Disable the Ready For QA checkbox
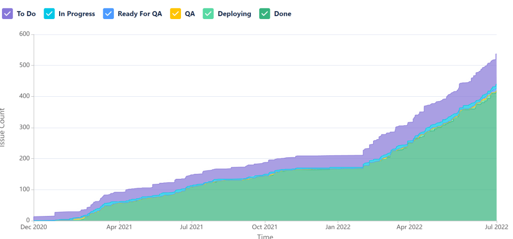 click(108, 14)
